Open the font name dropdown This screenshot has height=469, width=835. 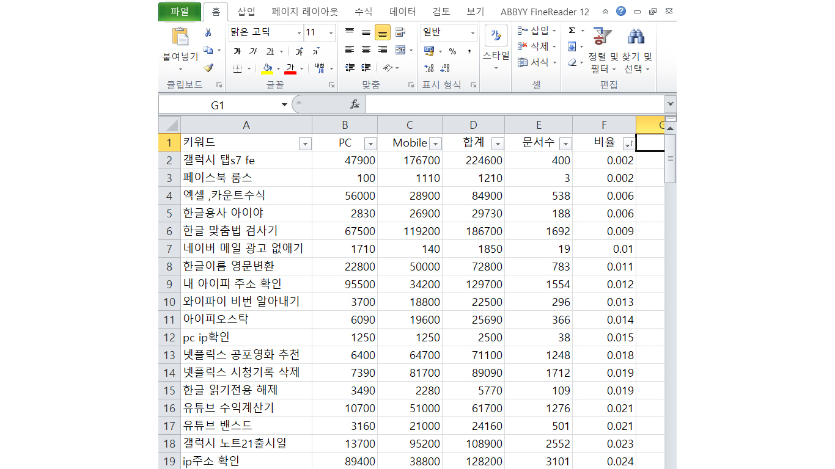(x=299, y=33)
